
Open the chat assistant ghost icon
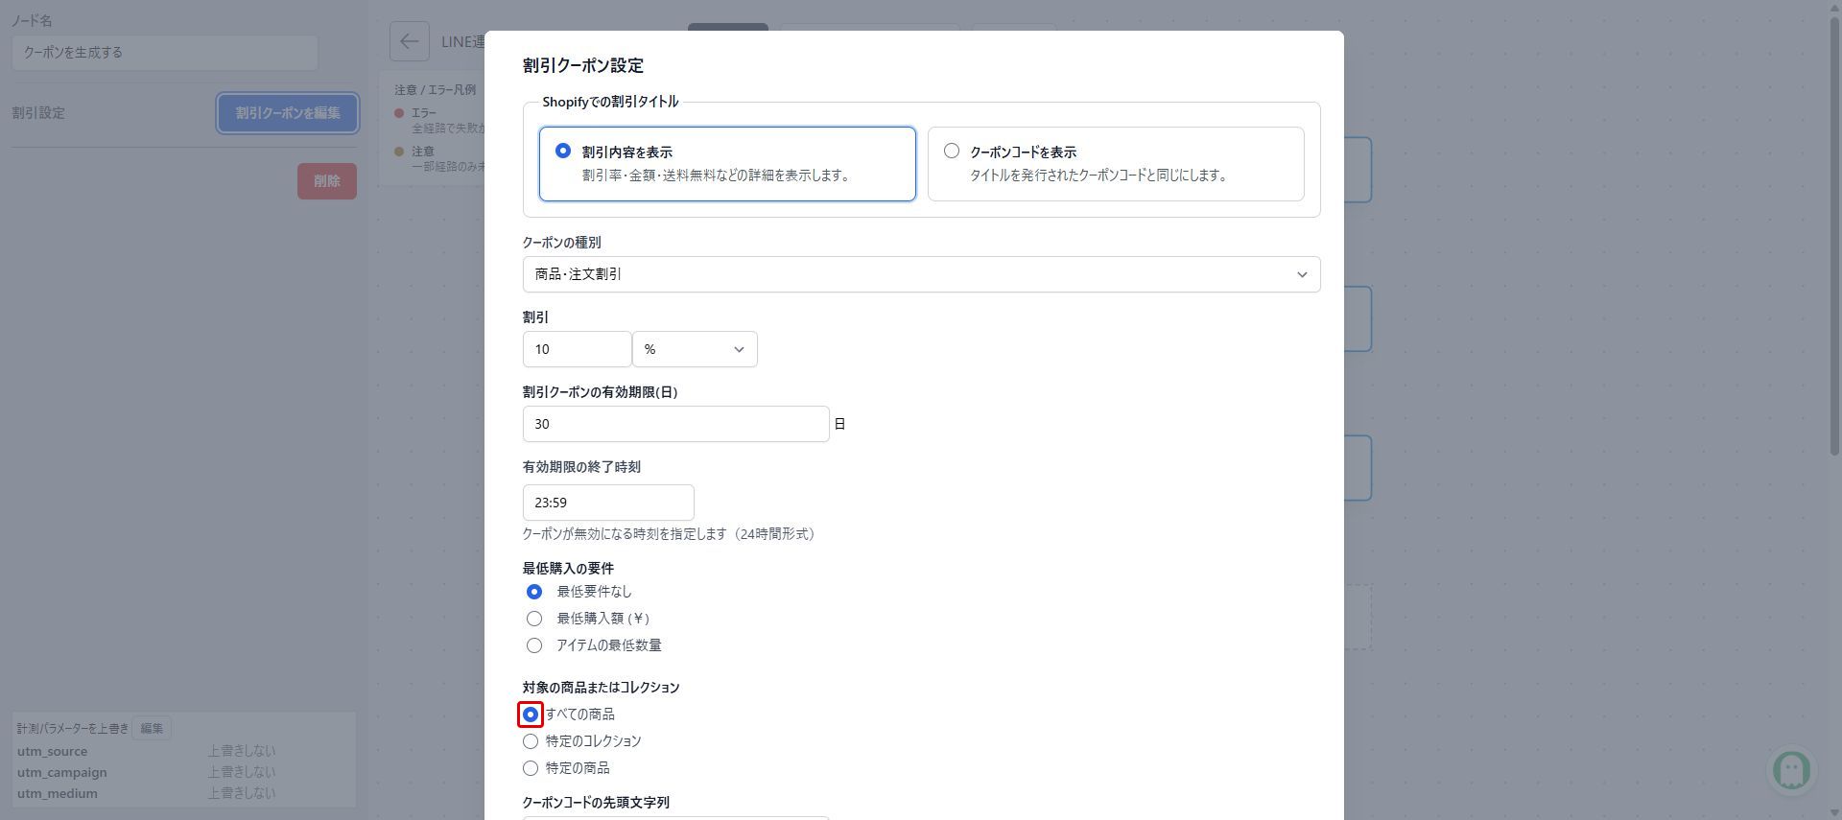click(1791, 769)
